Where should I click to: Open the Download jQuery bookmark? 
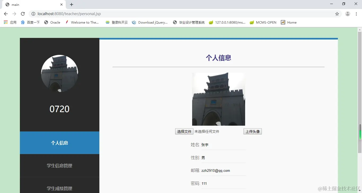[x=150, y=23]
